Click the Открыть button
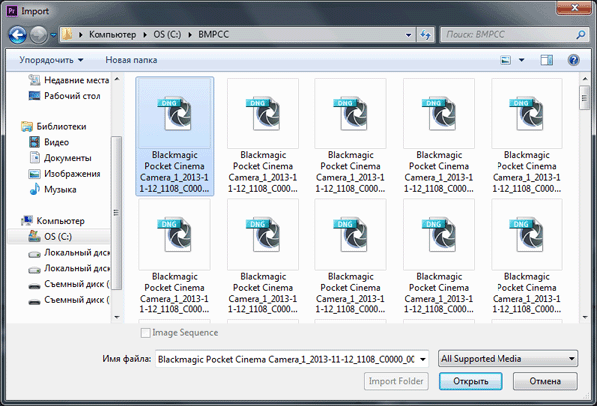This screenshot has height=406, width=597. click(x=471, y=381)
